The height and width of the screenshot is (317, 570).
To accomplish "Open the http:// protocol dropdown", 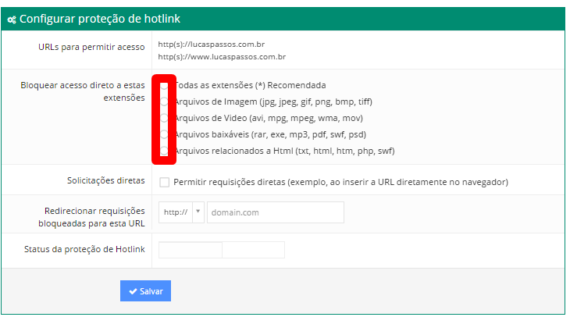I will (173, 212).
